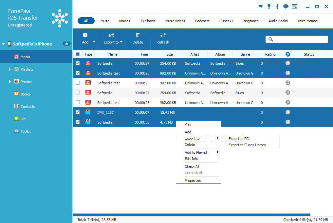
Task: Uncheck the second row Softpedia test checkbox
Action: tap(78, 73)
